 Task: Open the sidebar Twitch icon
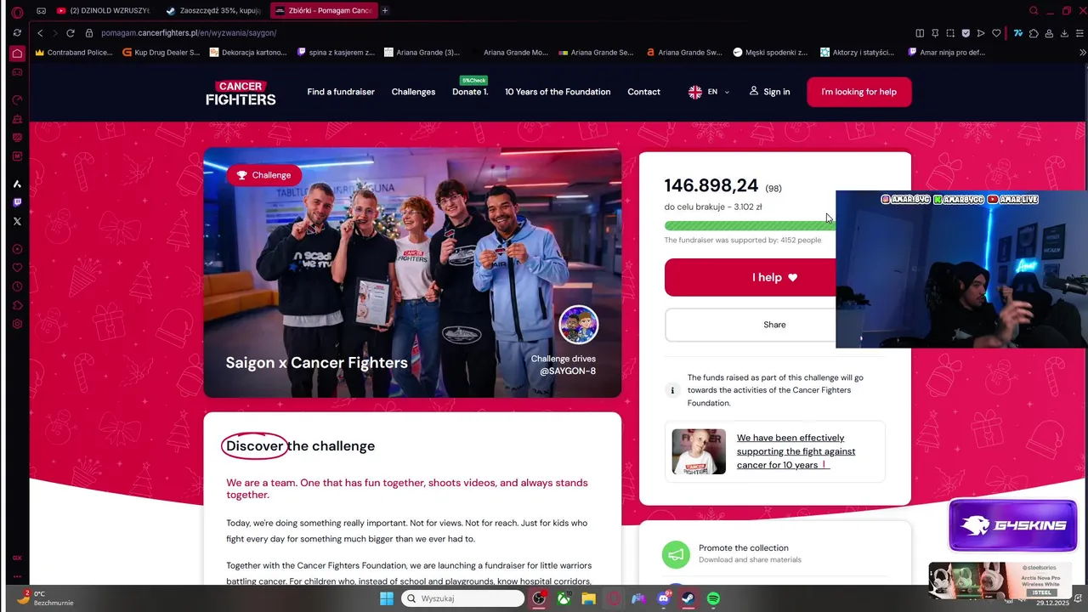17,202
